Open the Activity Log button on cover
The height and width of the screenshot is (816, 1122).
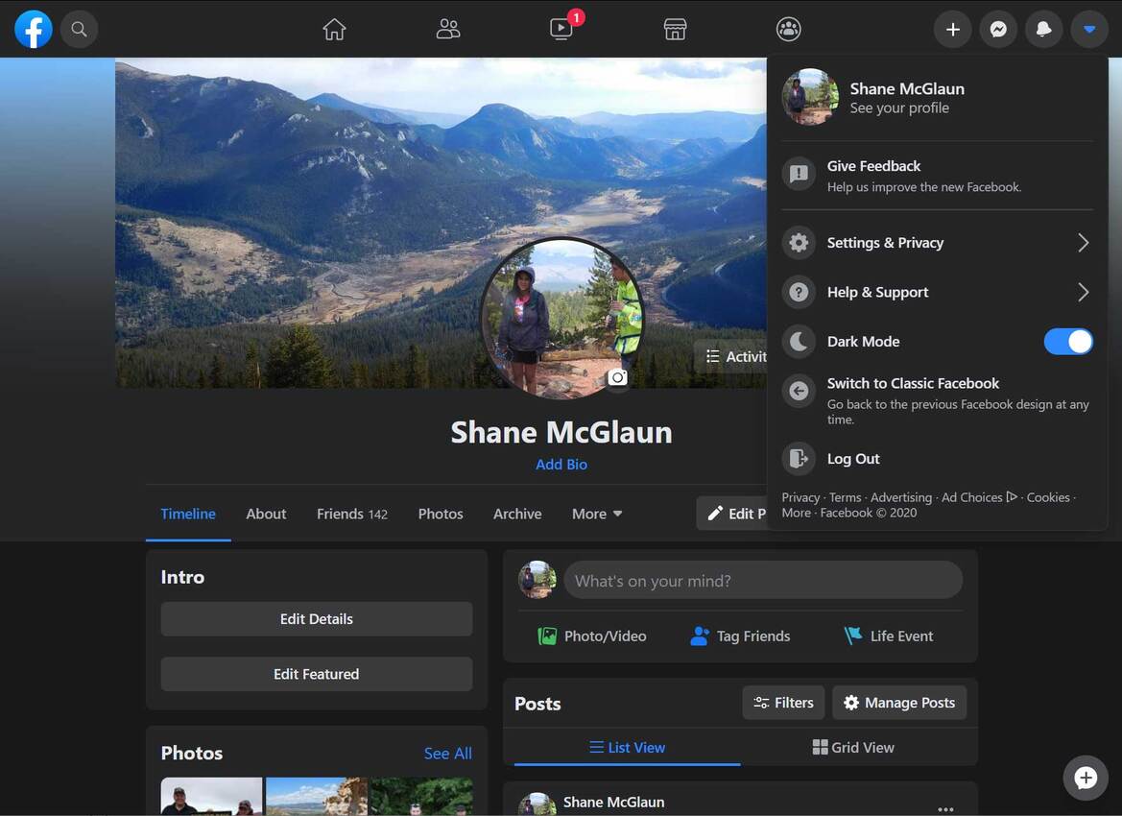[x=730, y=356]
